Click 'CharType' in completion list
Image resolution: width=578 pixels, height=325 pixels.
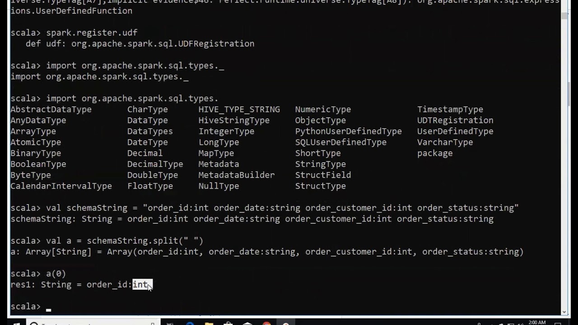point(148,109)
